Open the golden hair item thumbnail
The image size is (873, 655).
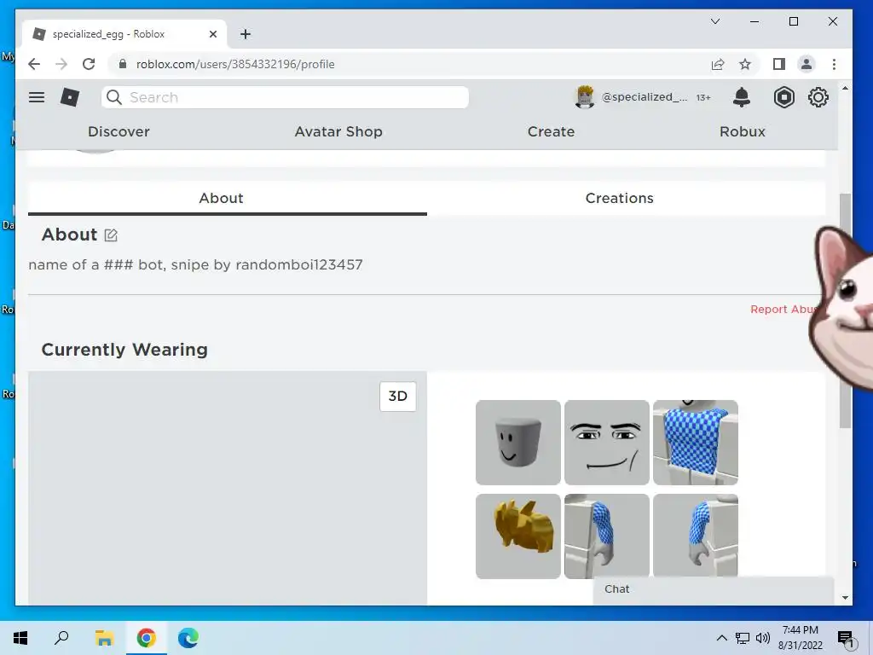point(517,536)
